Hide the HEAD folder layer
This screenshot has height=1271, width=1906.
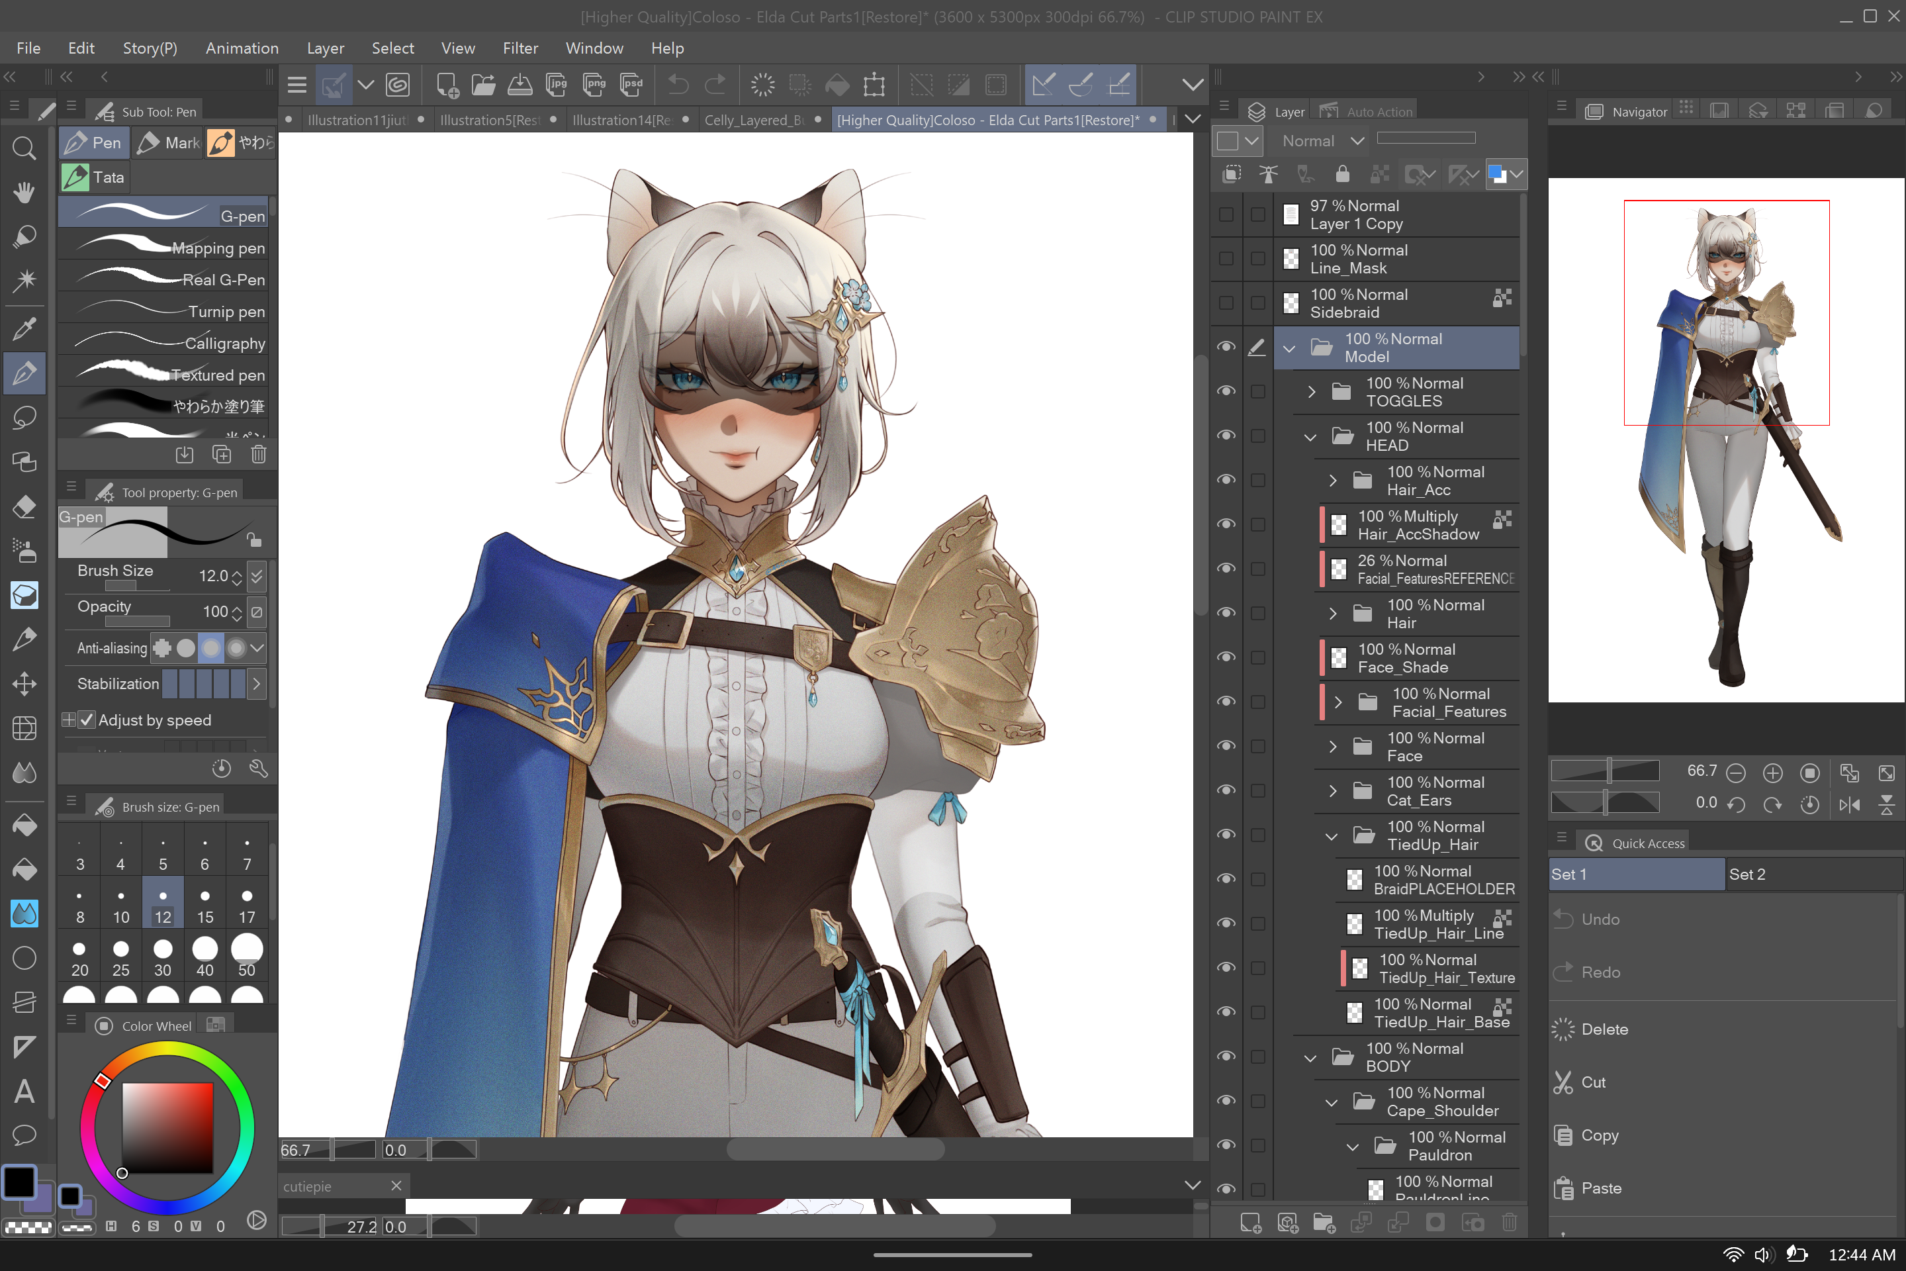point(1226,436)
